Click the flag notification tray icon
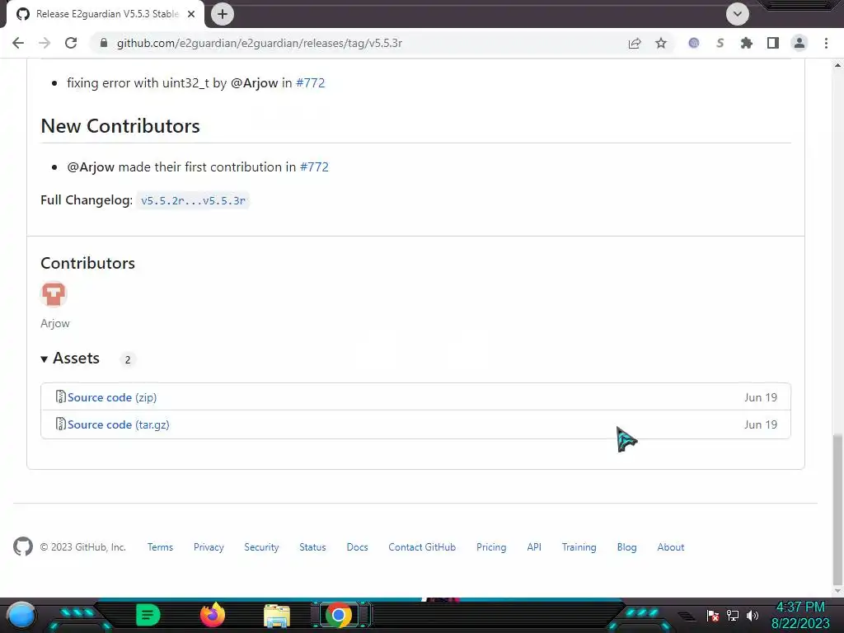 point(713,615)
